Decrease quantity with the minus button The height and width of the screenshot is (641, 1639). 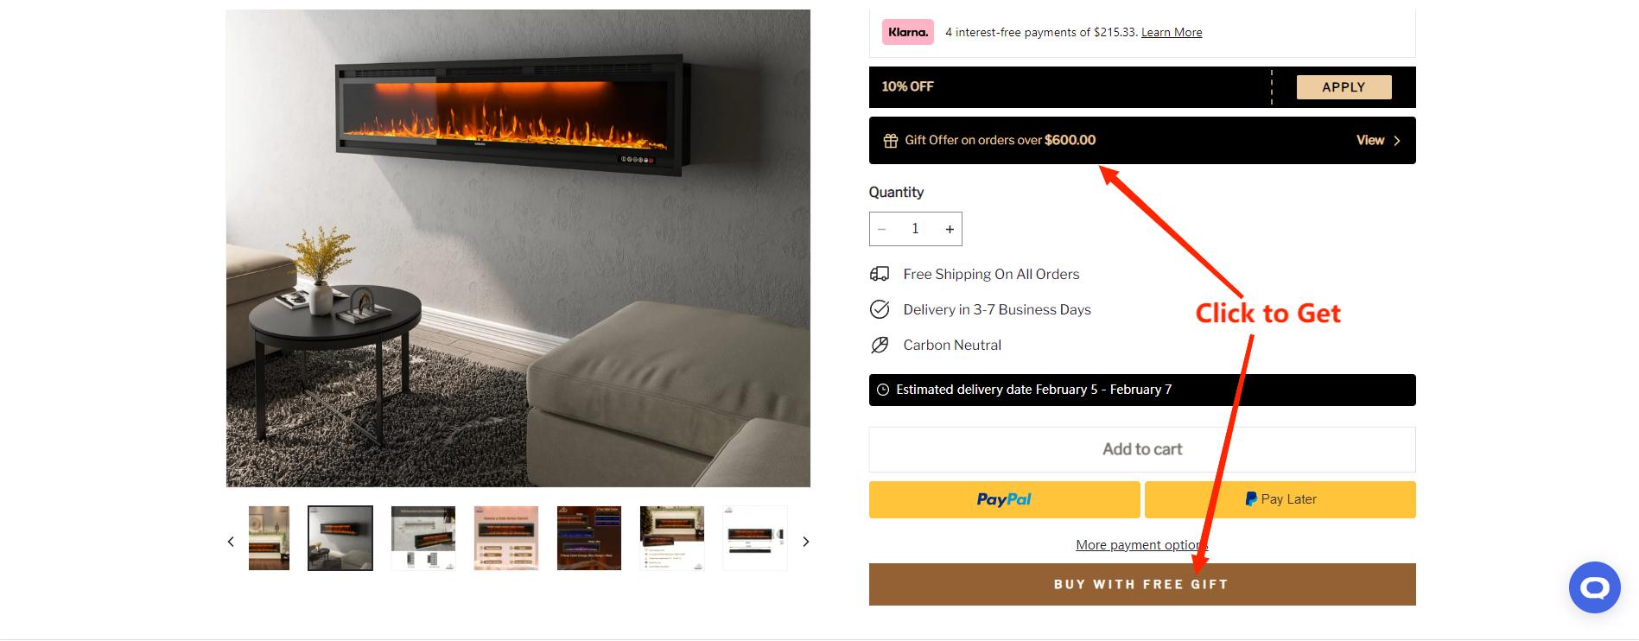pyautogui.click(x=882, y=229)
